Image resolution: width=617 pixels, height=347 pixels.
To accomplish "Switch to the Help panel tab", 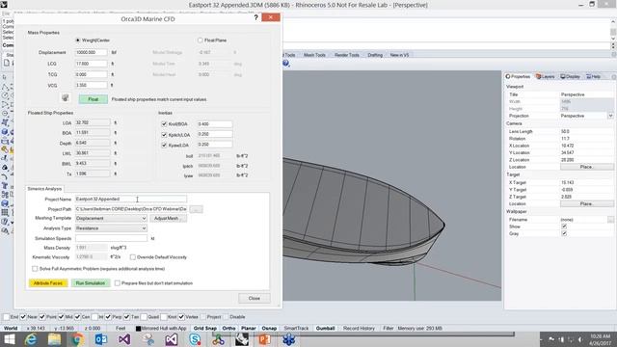I will pyautogui.click(x=593, y=76).
